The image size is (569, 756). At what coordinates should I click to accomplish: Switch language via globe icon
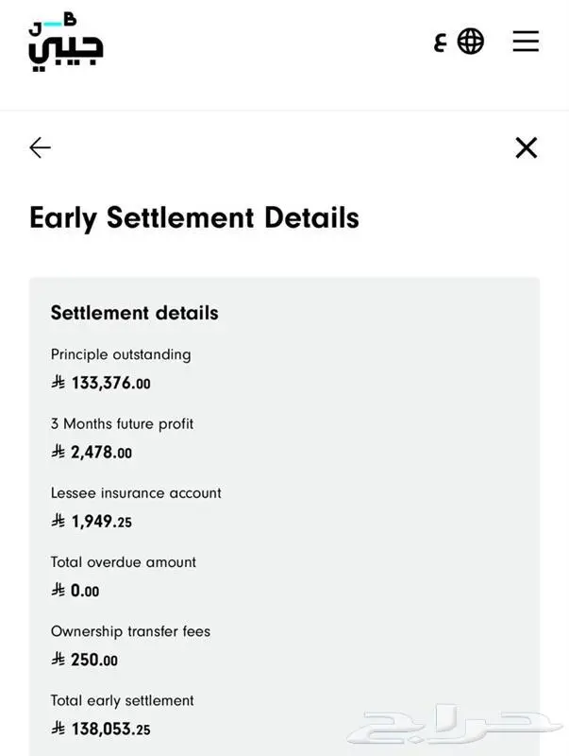470,41
